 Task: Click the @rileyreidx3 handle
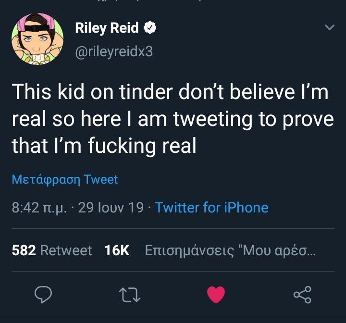tap(114, 51)
